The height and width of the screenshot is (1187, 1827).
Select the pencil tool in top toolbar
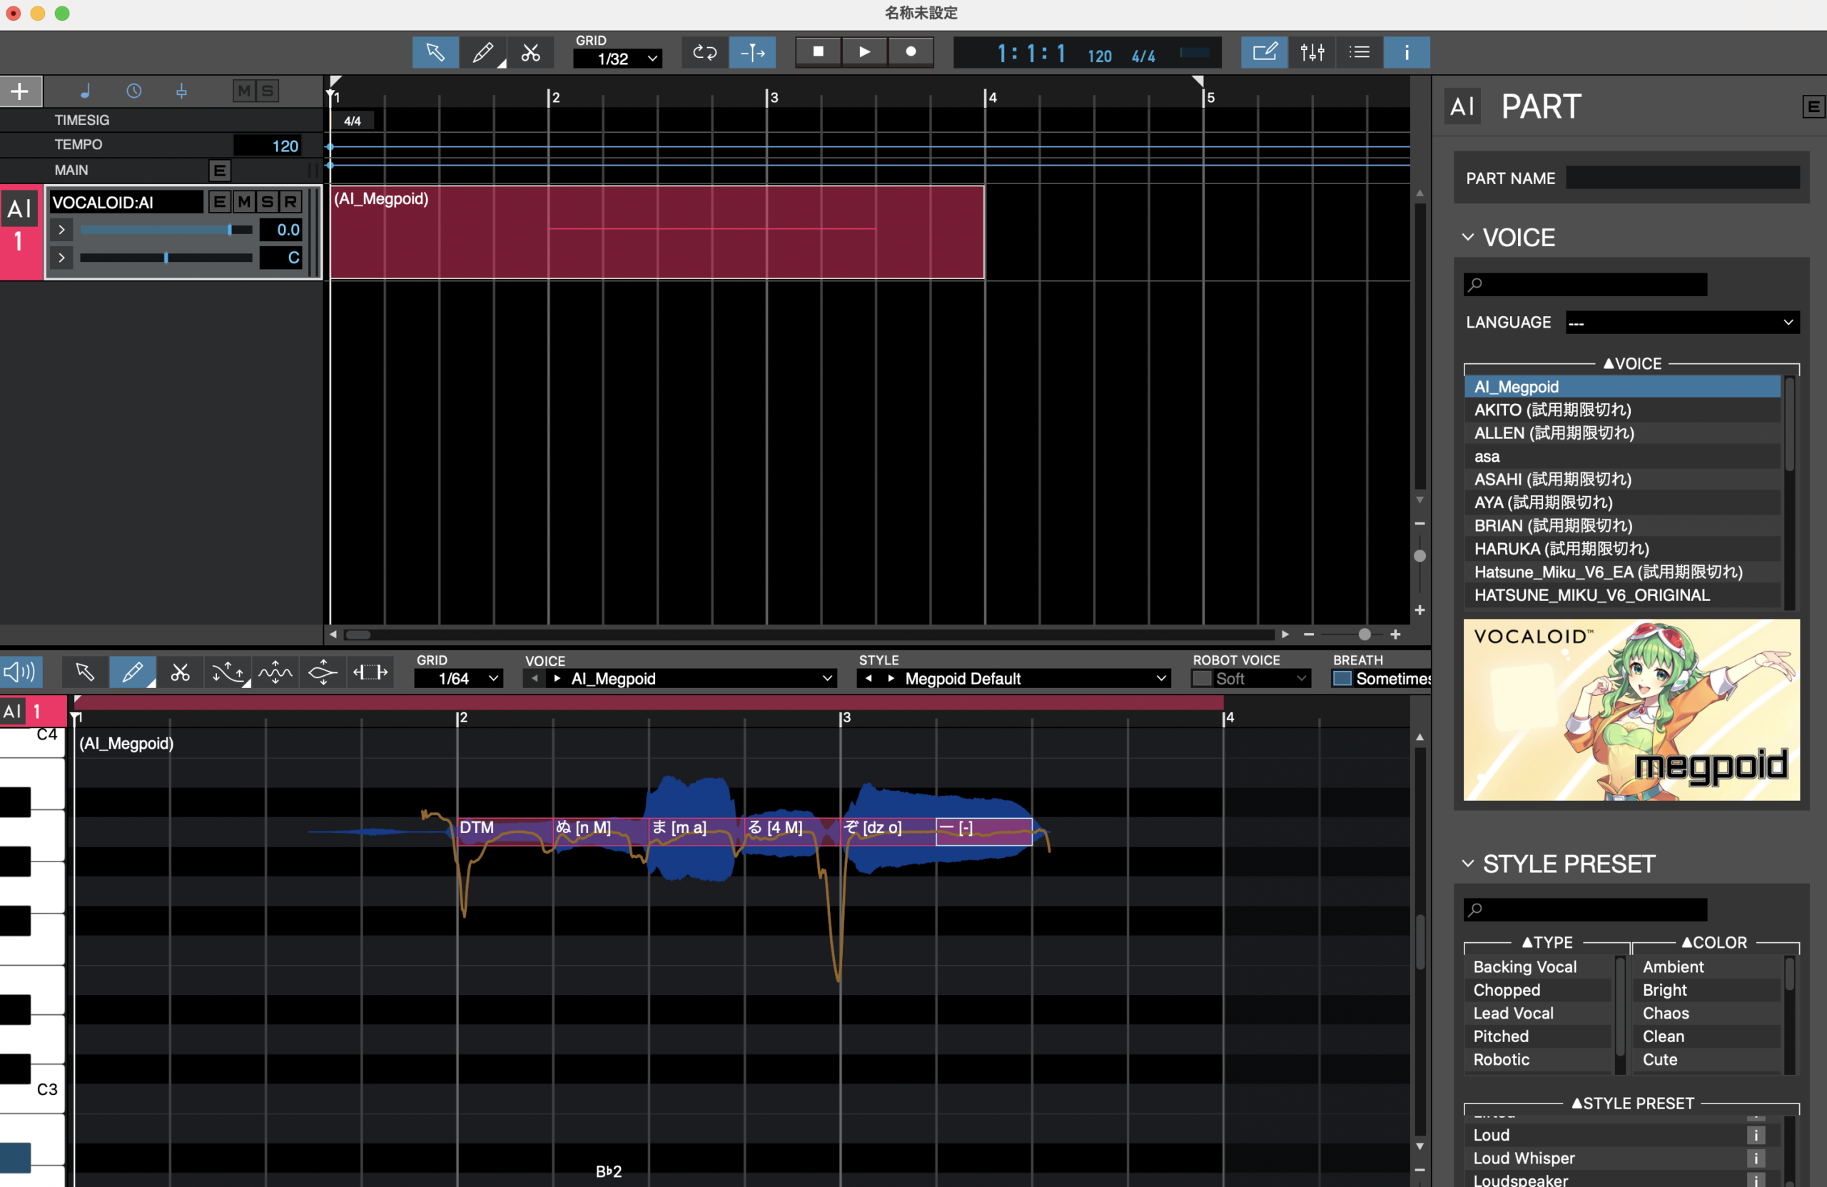coord(483,52)
